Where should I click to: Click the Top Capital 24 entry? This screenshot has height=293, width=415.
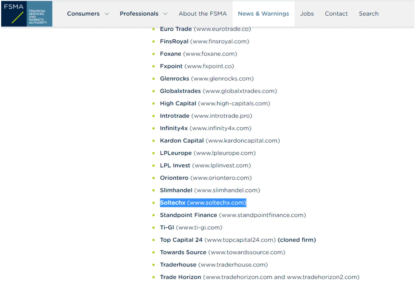[x=238, y=240]
